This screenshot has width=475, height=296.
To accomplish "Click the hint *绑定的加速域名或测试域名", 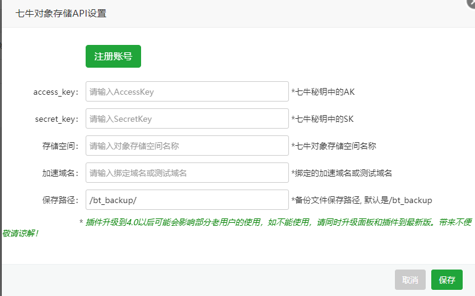I will tap(341, 173).
